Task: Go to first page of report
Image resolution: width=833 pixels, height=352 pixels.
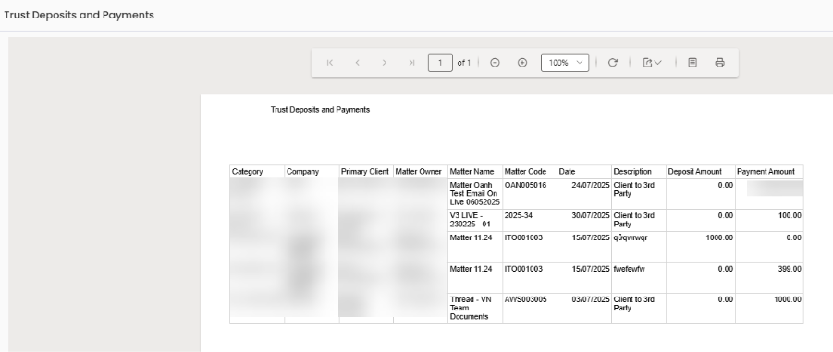Action: click(x=330, y=63)
